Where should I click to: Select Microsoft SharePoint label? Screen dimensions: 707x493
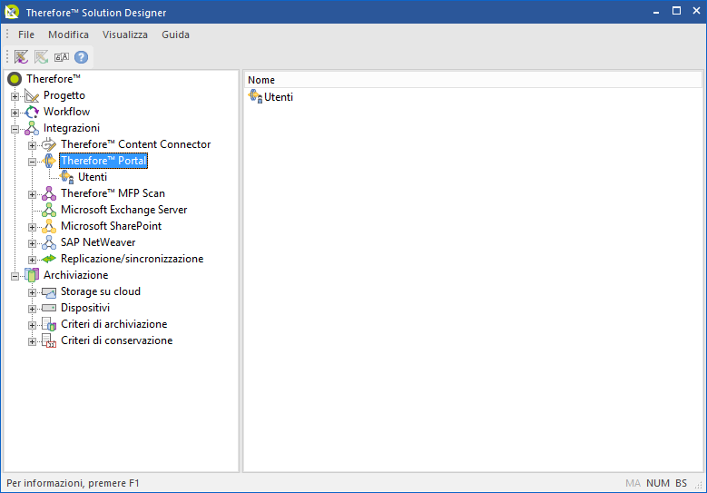tap(111, 226)
